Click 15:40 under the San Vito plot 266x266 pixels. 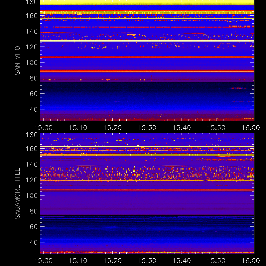(182, 128)
